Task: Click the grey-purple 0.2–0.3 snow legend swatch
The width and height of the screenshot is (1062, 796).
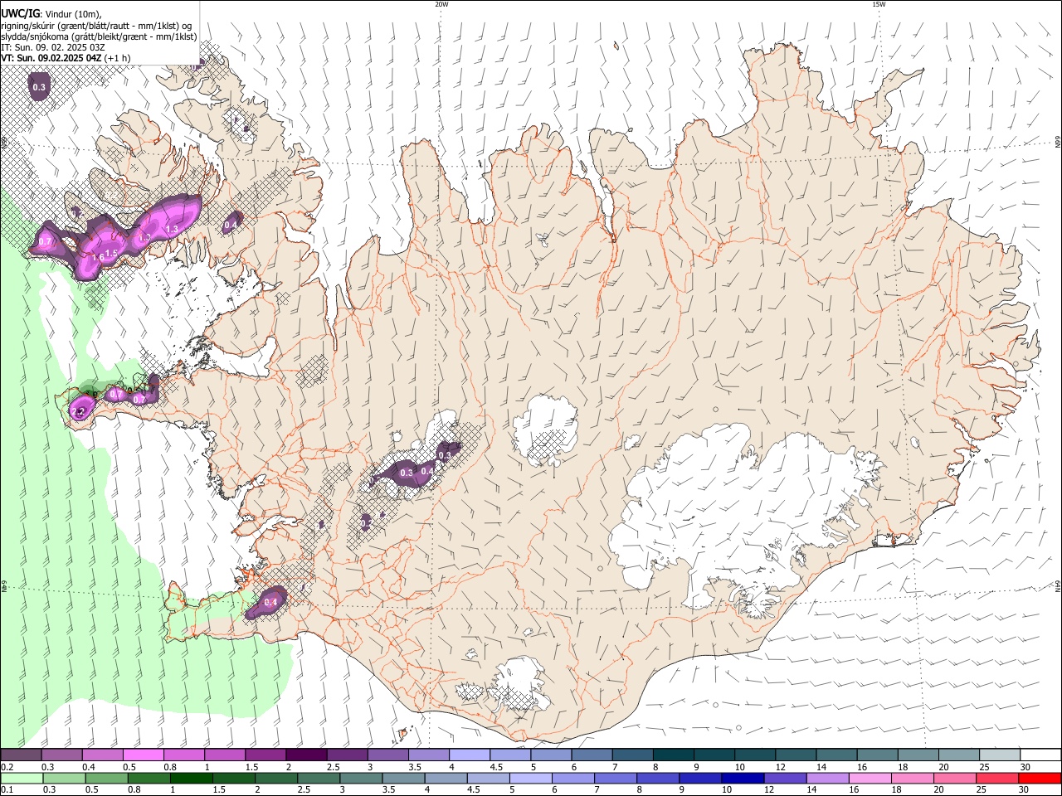Action: coord(21,755)
